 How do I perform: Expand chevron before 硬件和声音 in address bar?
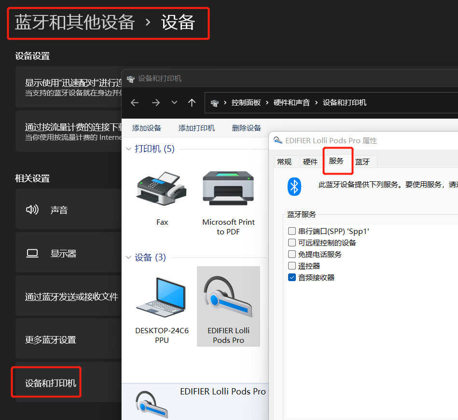(267, 103)
